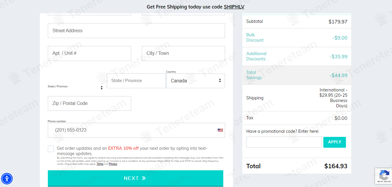Click the US flag phone country icon

click(220, 130)
